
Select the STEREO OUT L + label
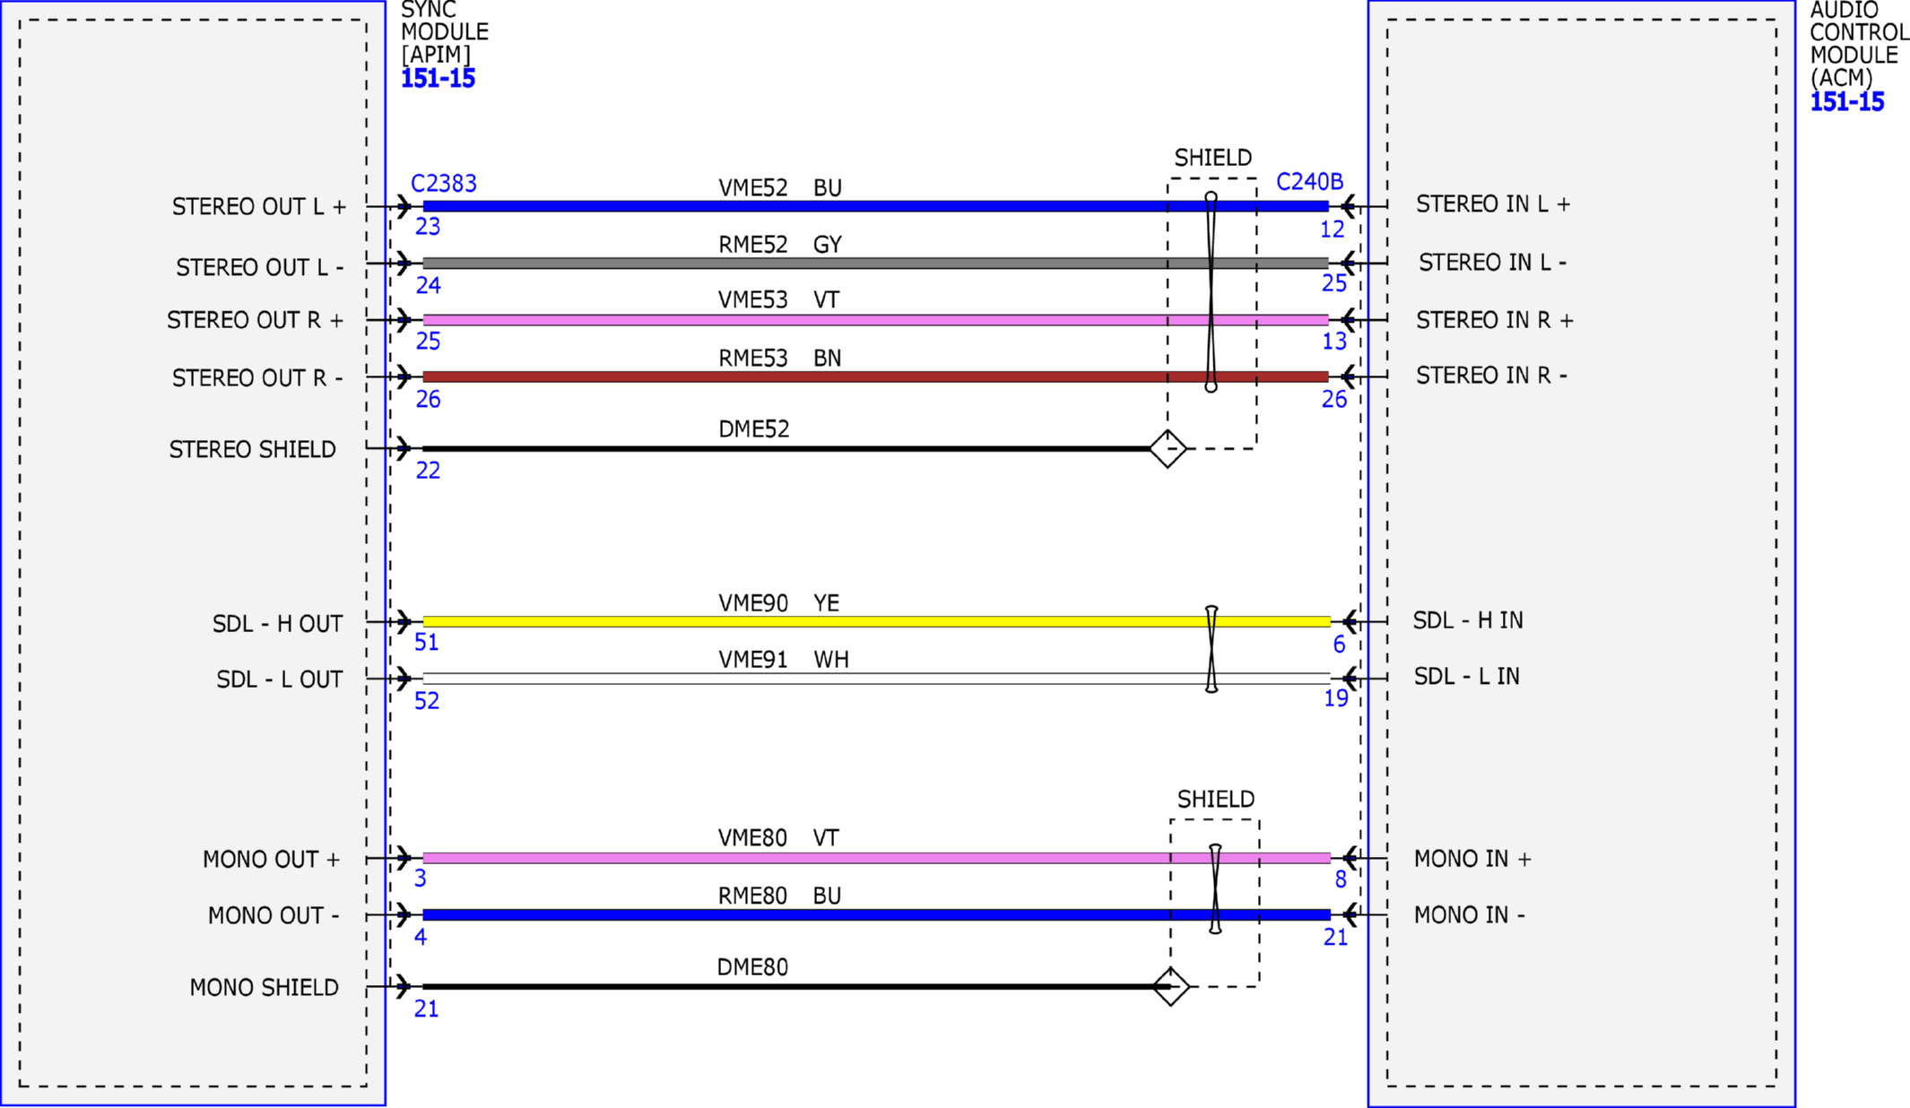[259, 207]
